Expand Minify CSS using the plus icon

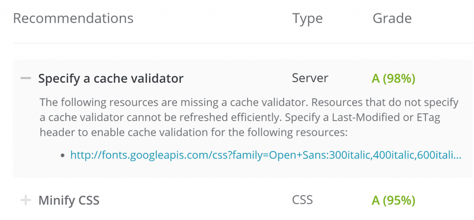(26, 200)
